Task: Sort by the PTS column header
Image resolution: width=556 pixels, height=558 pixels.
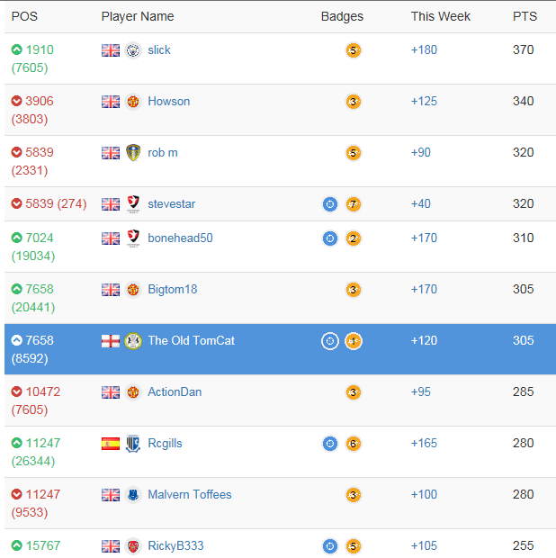Action: coord(525,16)
